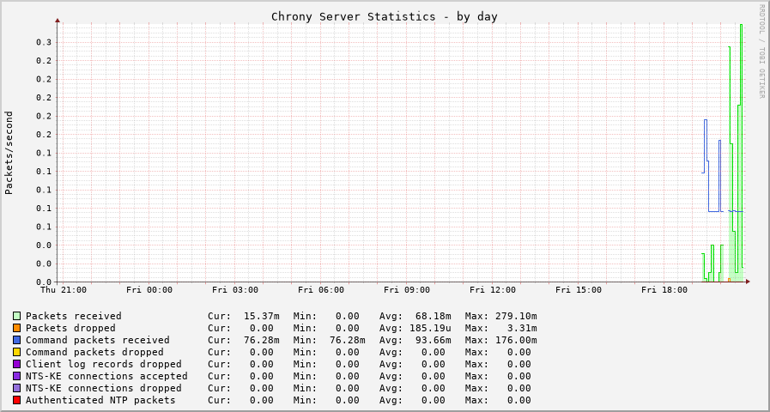The image size is (770, 412).
Task: Click the 'Client log records dropped' legend label
Action: pos(104,364)
